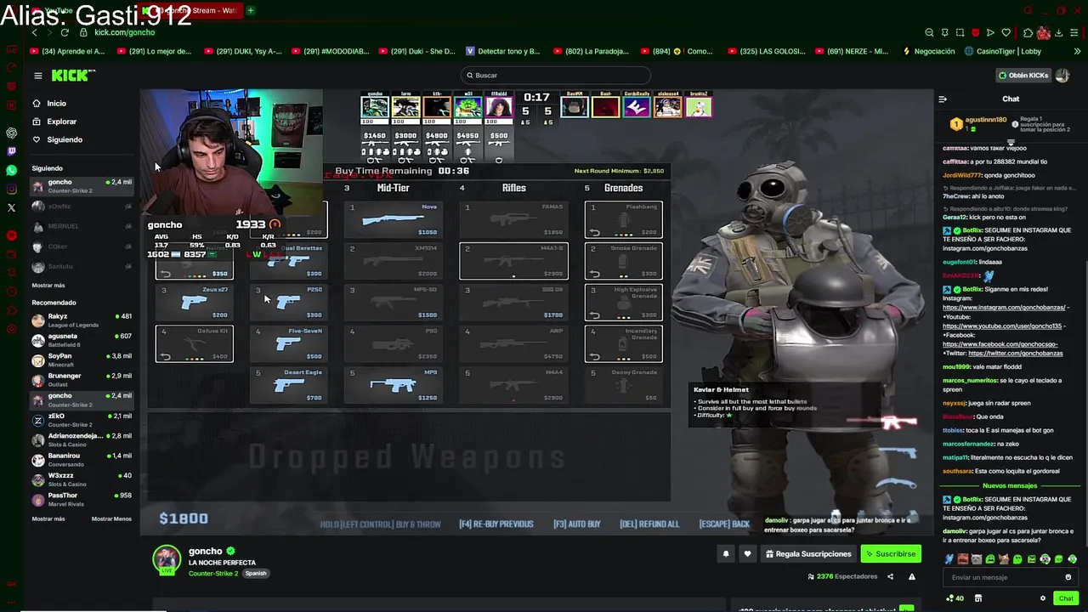This screenshot has width=1088, height=612.
Task: Focus the Buscar search field
Action: click(x=555, y=76)
